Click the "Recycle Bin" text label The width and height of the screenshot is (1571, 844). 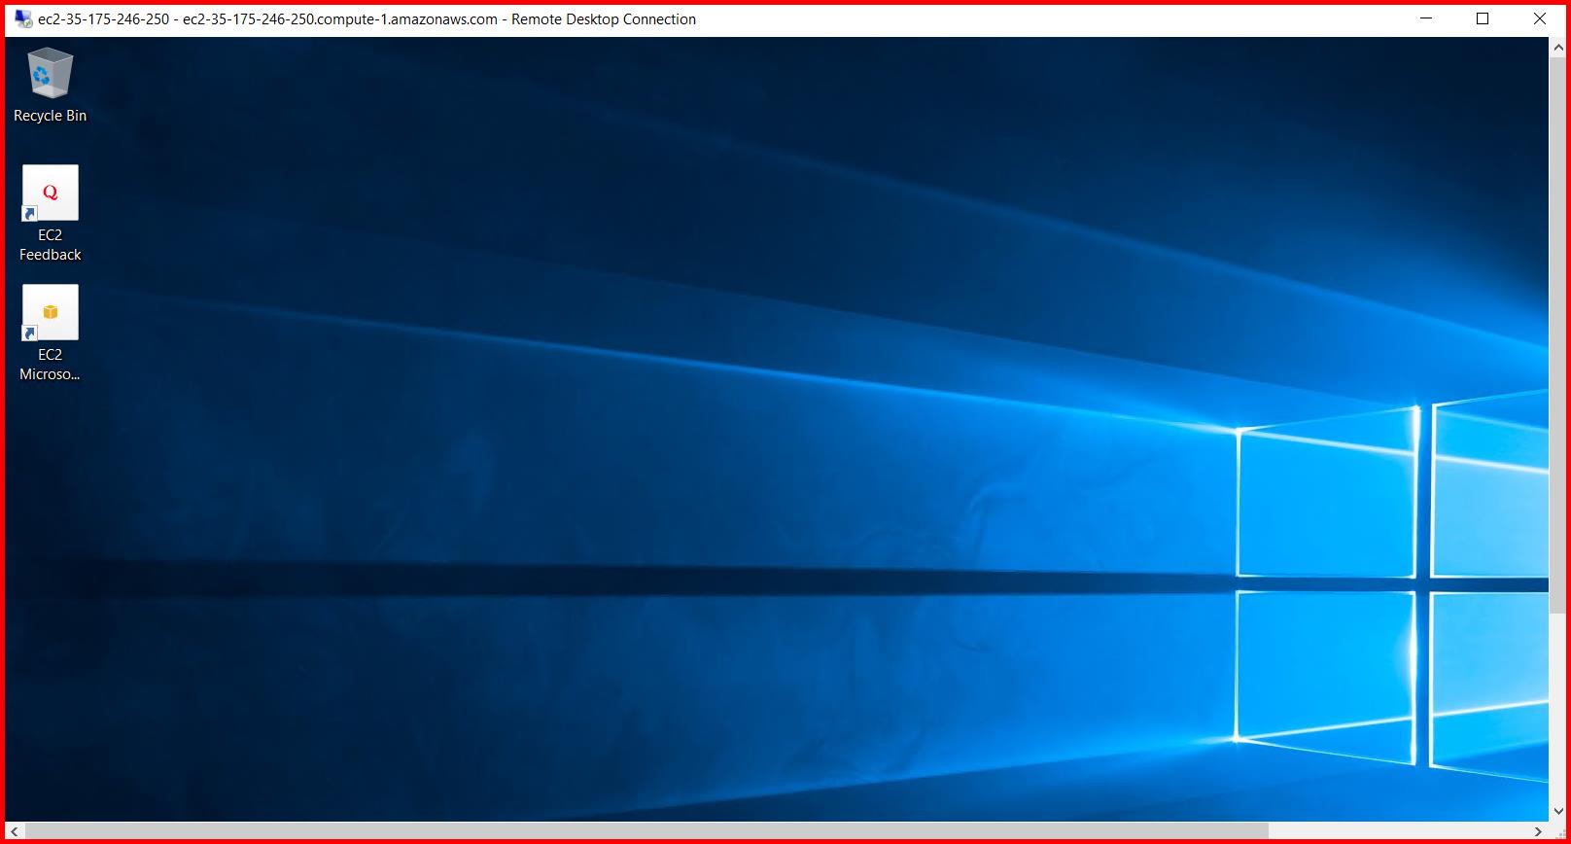pyautogui.click(x=50, y=116)
